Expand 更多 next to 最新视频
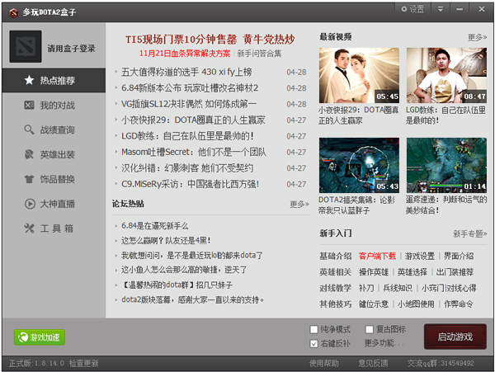 (x=477, y=37)
